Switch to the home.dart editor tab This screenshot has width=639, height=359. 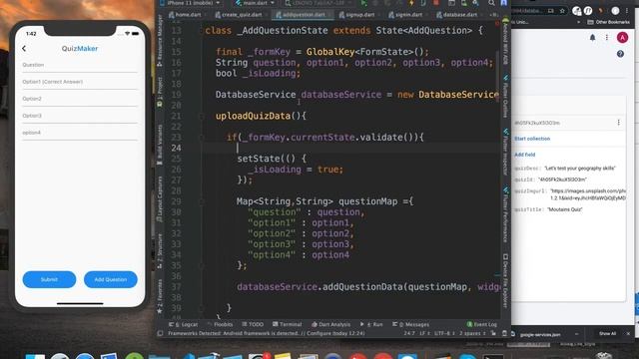click(x=186, y=15)
